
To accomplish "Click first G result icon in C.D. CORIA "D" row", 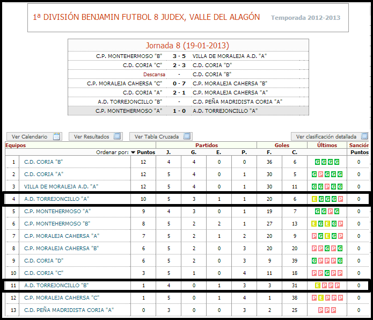I will (x=315, y=261).
